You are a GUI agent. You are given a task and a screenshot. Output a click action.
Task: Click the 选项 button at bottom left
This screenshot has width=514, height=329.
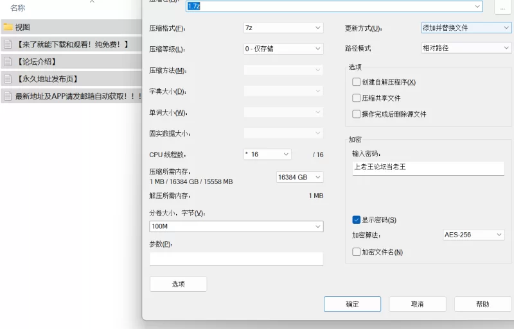tap(179, 284)
